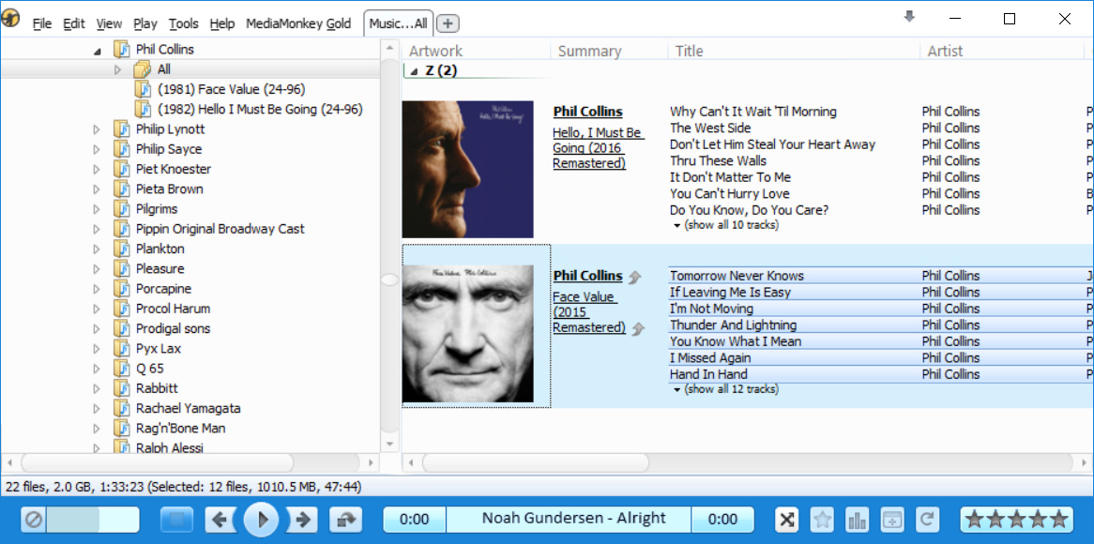
Task: Sort by the Artist column header
Action: tap(1001, 51)
